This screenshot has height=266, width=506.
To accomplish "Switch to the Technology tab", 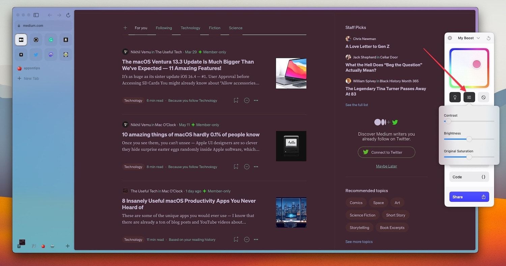I will pos(190,28).
